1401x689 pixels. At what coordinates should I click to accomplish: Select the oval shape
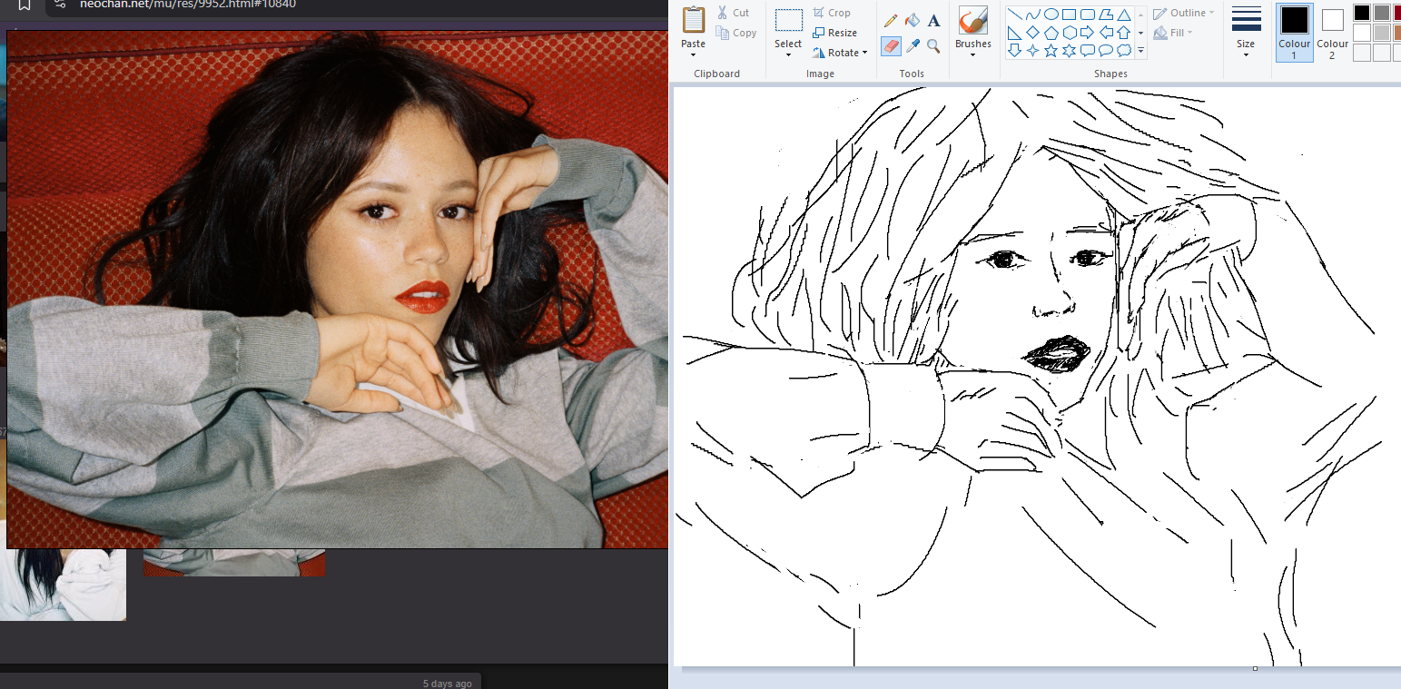[1051, 15]
